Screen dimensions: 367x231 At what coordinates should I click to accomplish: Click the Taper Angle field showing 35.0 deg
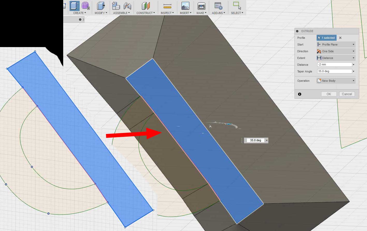tap(334, 71)
